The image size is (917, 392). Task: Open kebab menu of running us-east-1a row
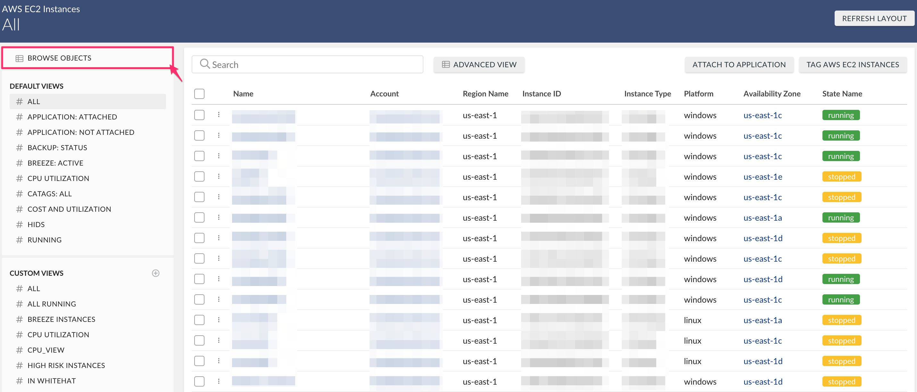[x=219, y=217]
